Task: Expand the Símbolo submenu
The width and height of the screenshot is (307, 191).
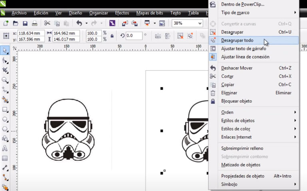Action: (x=254, y=184)
